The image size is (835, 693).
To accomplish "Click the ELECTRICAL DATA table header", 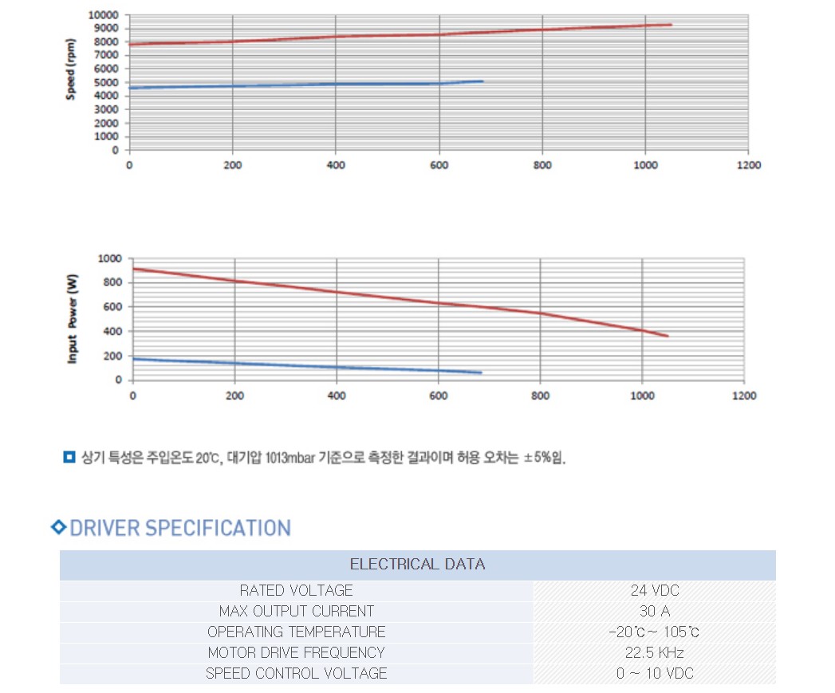I will click(417, 565).
